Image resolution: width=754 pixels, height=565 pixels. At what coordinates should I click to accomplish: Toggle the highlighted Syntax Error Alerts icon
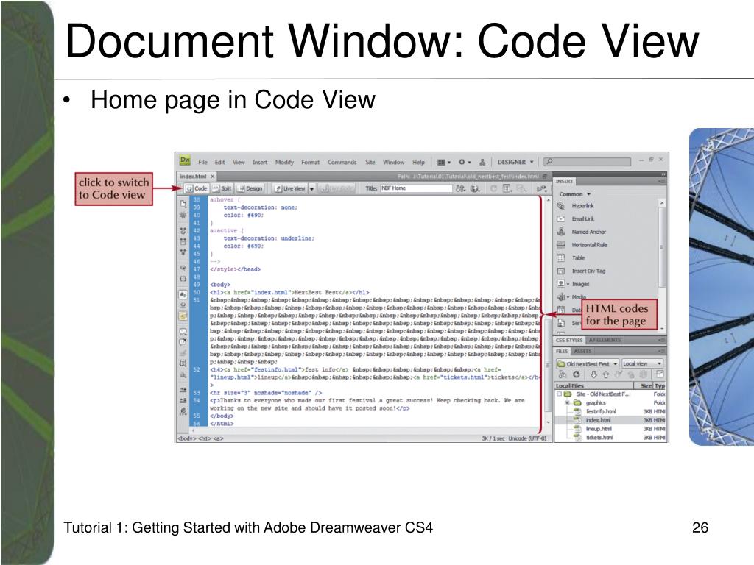point(183,316)
